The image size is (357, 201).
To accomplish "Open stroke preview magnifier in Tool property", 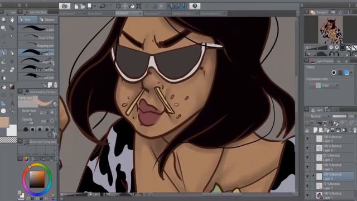I will (55, 104).
